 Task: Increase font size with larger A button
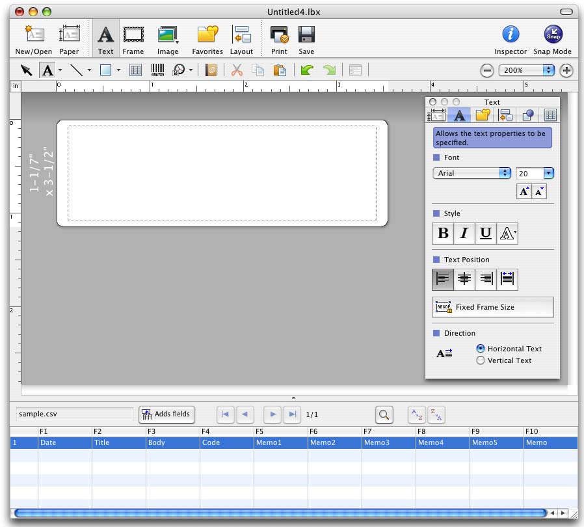point(524,191)
